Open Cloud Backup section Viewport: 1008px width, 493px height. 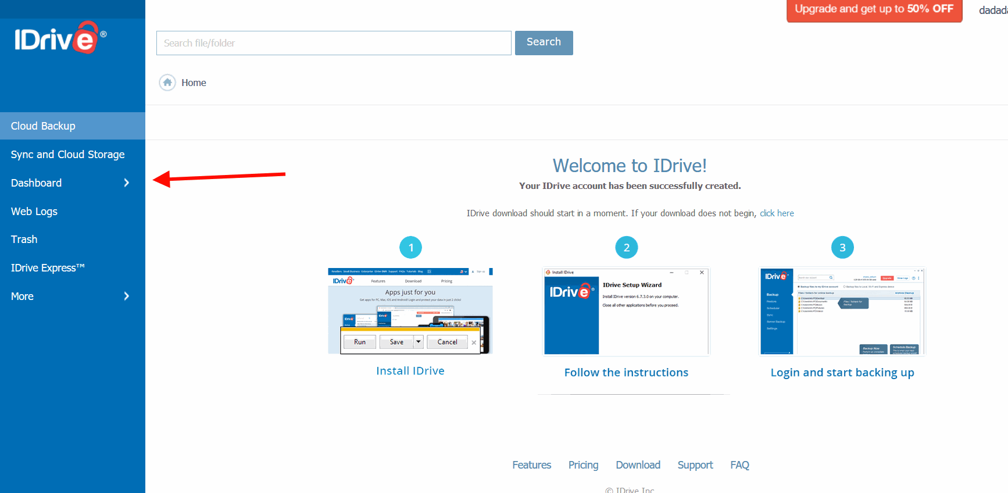point(73,126)
